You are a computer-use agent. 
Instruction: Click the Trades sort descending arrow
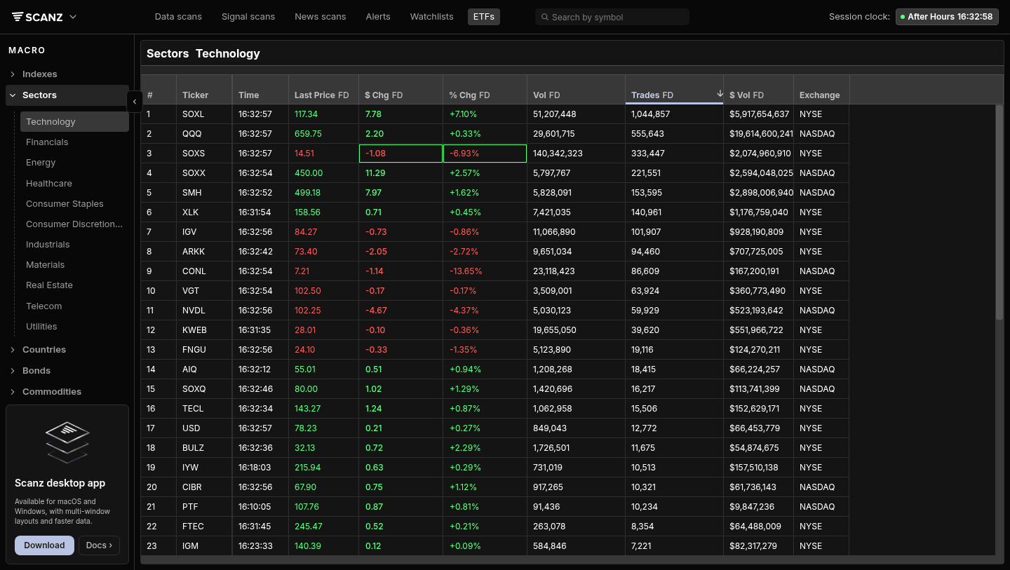click(x=720, y=94)
